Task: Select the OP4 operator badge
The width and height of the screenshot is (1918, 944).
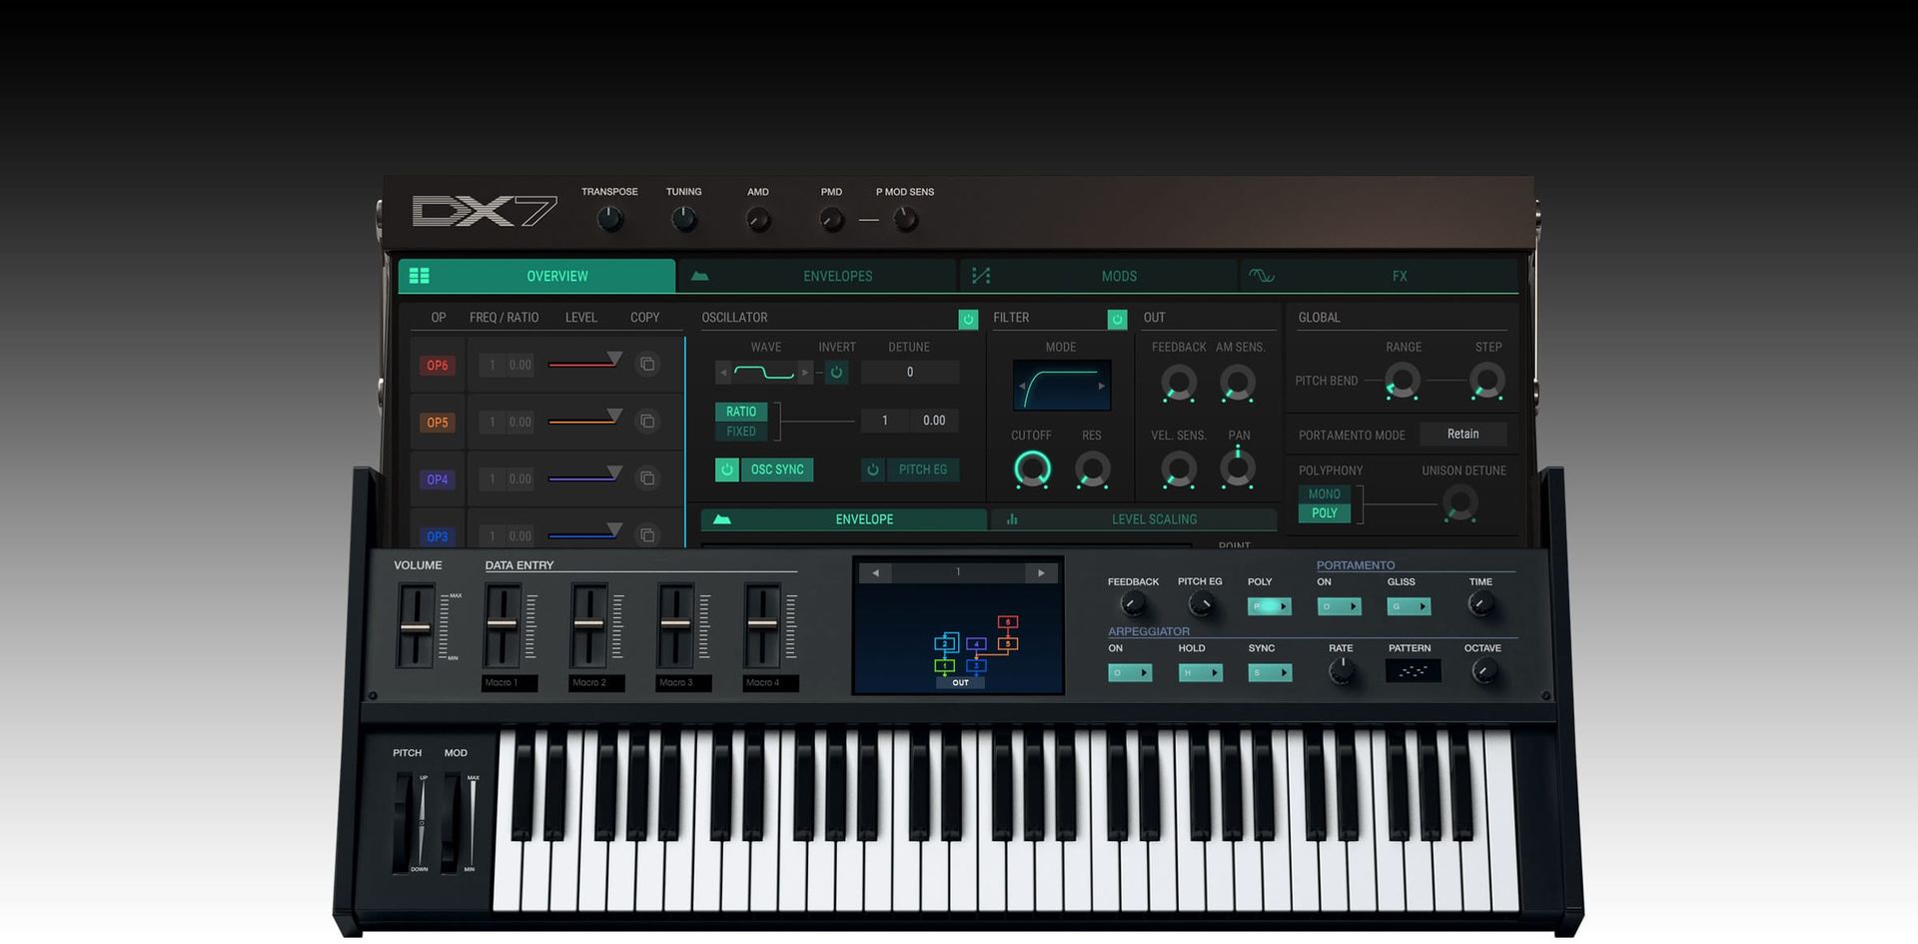Action: [x=438, y=479]
